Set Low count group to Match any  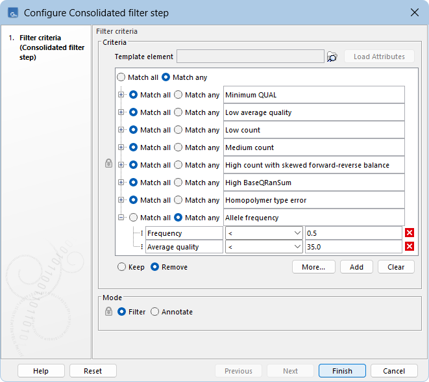pyautogui.click(x=178, y=130)
